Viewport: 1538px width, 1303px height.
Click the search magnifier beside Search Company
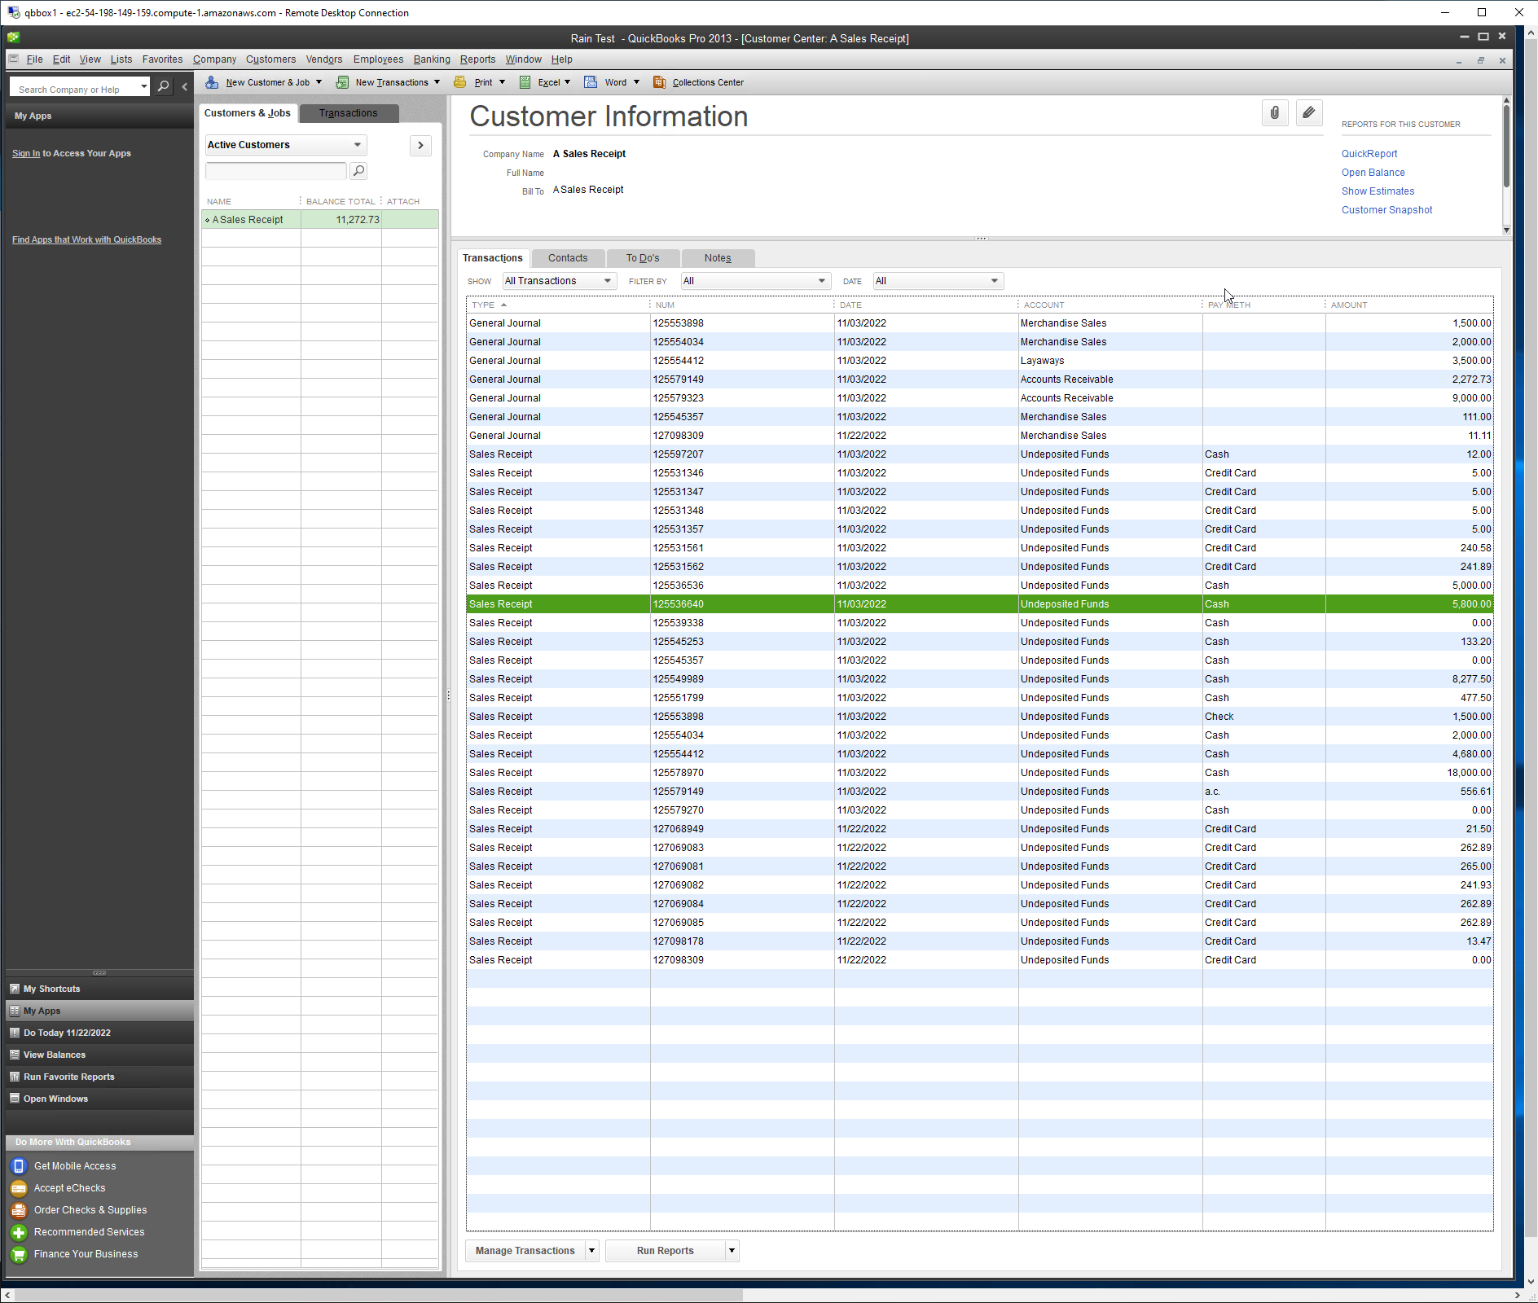164,86
